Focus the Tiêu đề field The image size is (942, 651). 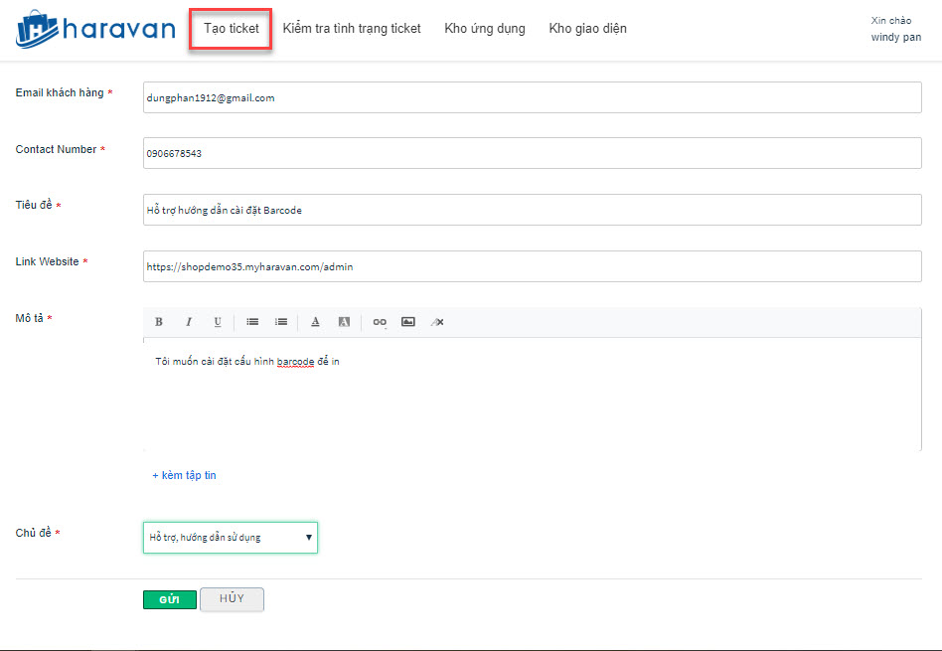533,210
